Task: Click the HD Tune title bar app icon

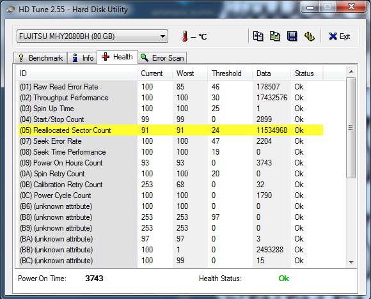Action: click(10, 10)
